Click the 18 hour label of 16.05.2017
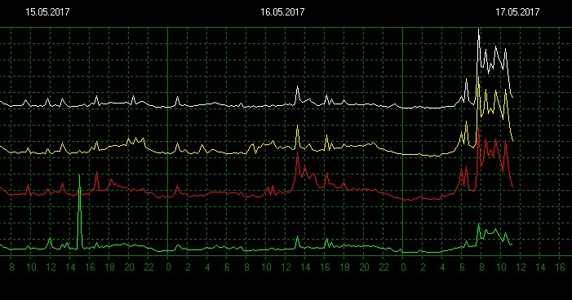This screenshot has height=300, width=572. 344,267
